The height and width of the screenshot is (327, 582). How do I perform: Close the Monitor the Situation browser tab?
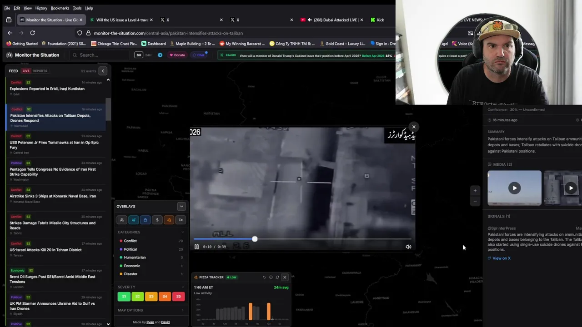point(81,20)
